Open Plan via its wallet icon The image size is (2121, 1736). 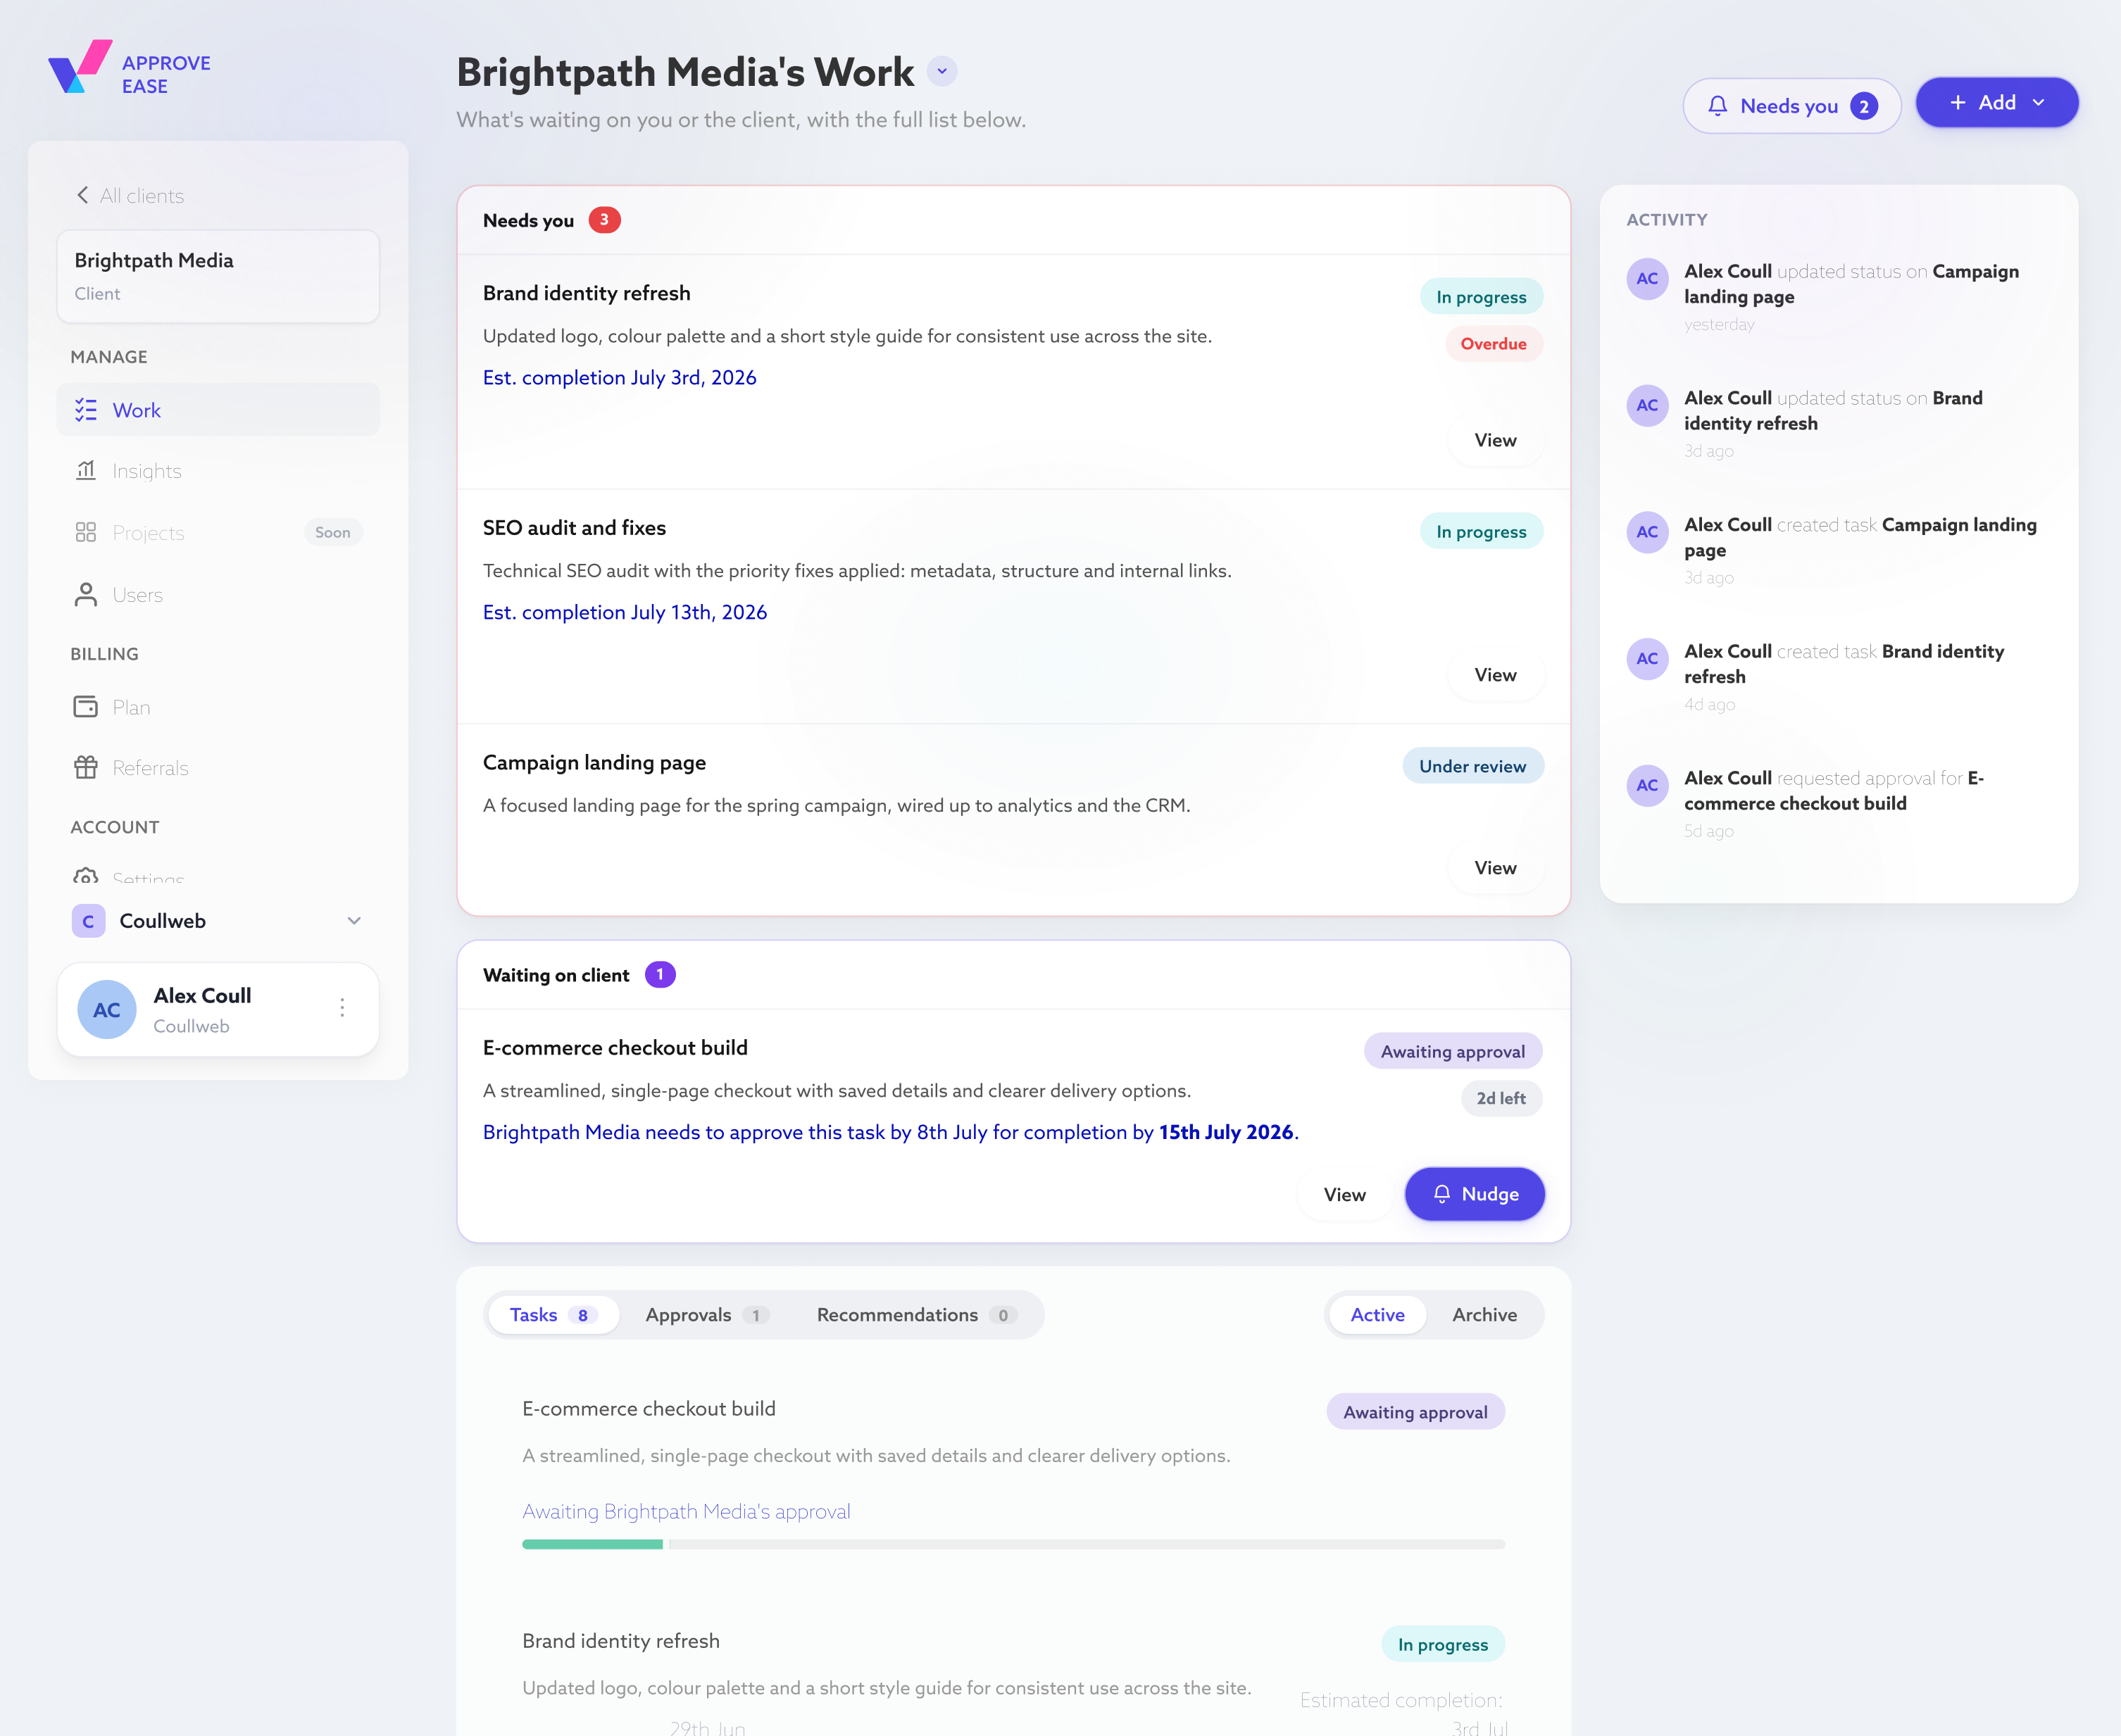point(86,707)
